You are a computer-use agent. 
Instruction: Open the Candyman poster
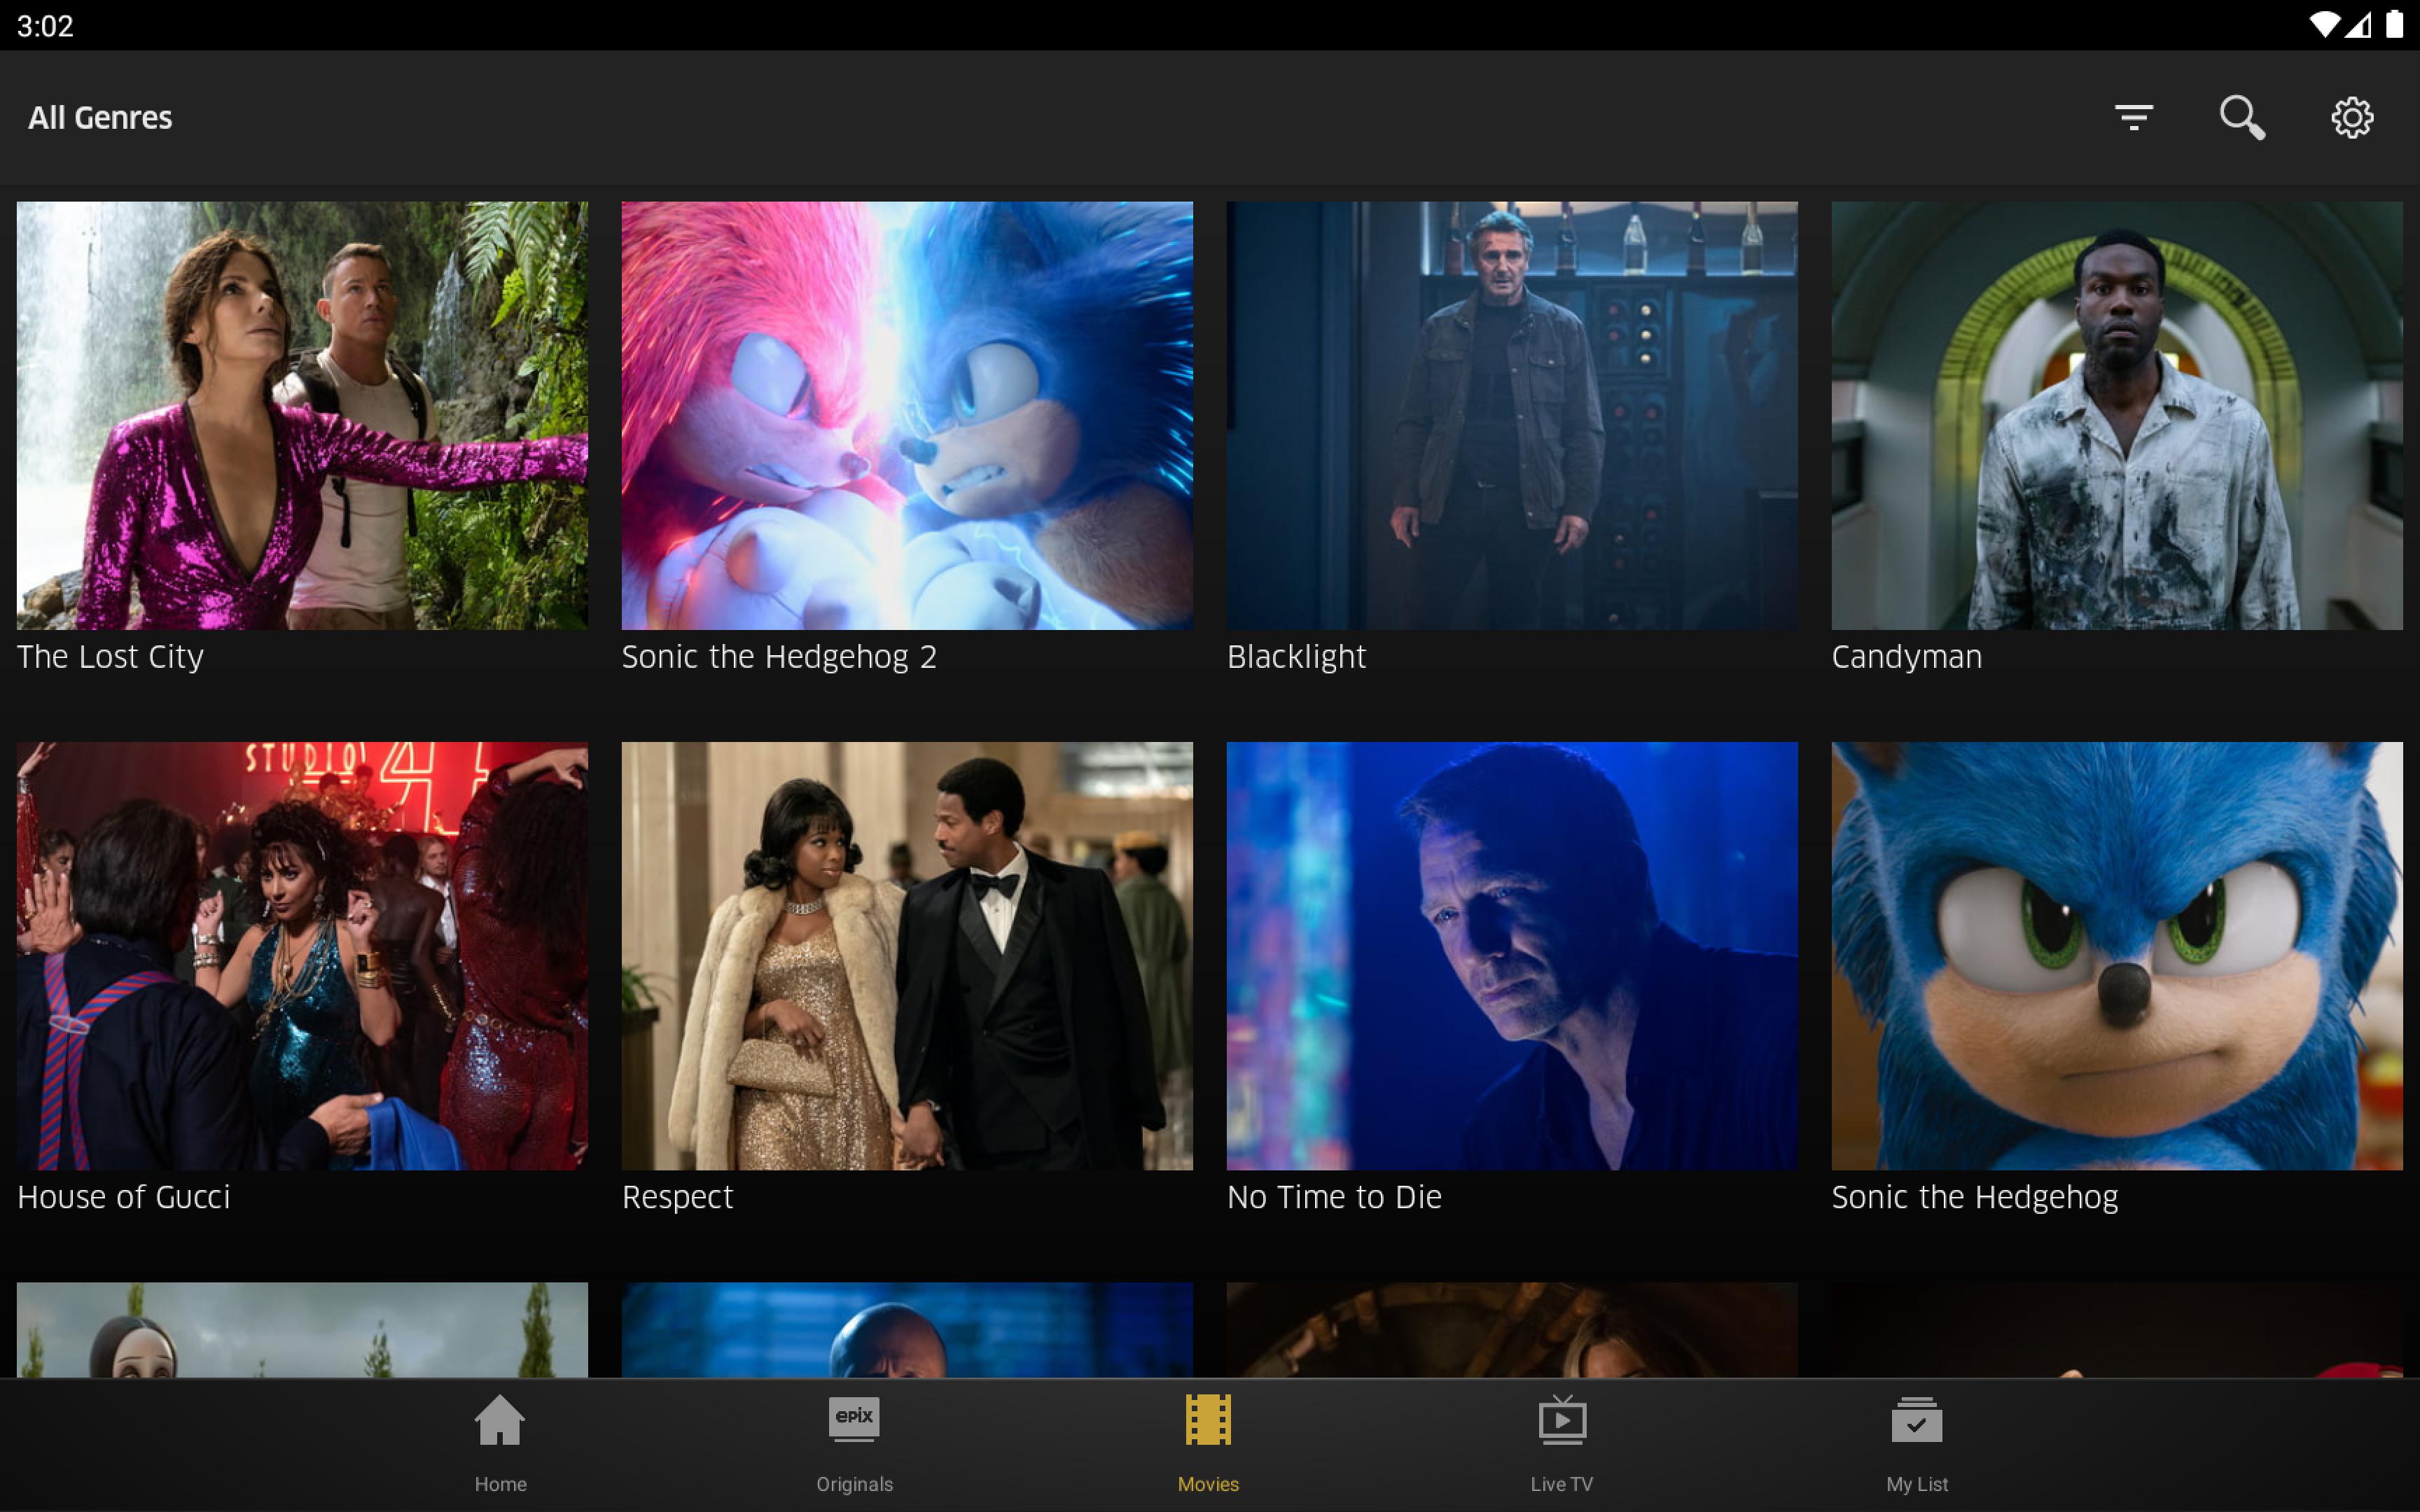[2117, 416]
